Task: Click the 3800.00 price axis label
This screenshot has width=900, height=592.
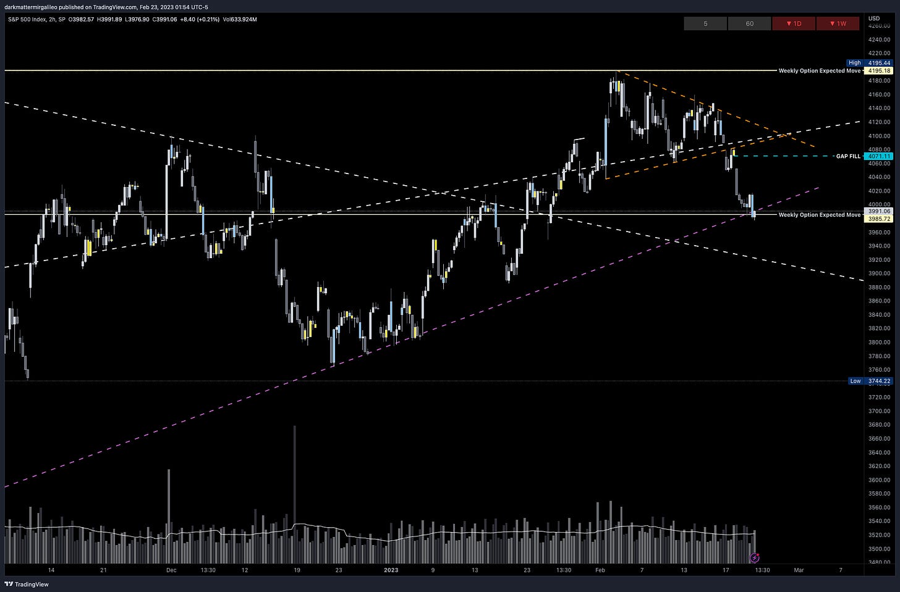Action: [x=879, y=342]
